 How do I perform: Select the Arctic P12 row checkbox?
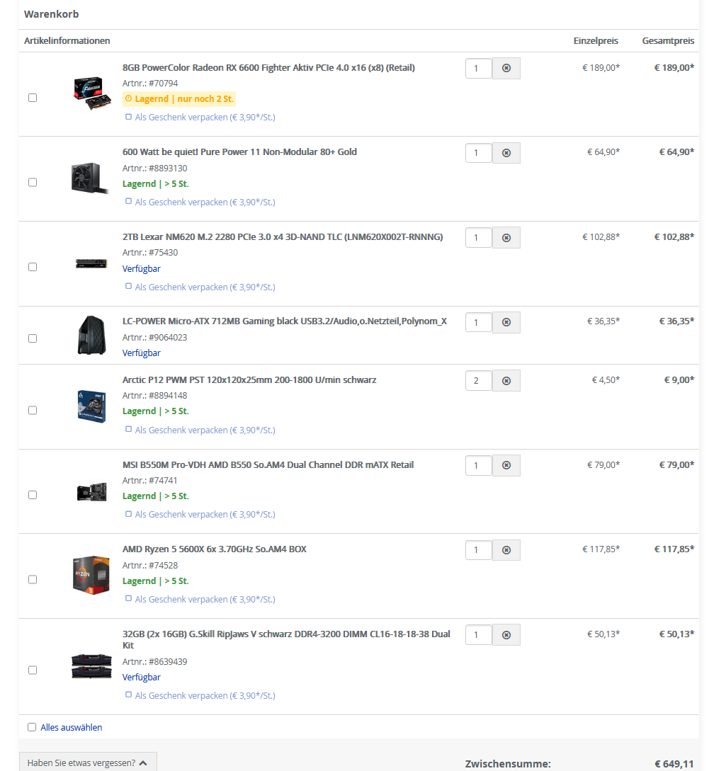coord(33,410)
